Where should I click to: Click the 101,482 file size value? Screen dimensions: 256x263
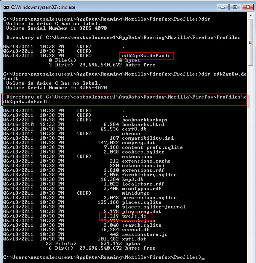coord(108,239)
